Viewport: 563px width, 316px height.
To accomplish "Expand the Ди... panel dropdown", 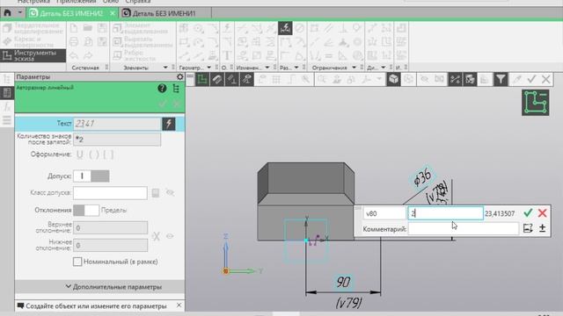I will click(x=384, y=68).
